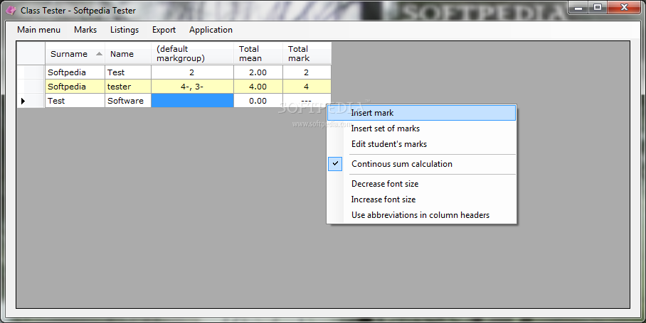The height and width of the screenshot is (323, 646).
Task: Choose Increase font size
Action: click(421, 199)
